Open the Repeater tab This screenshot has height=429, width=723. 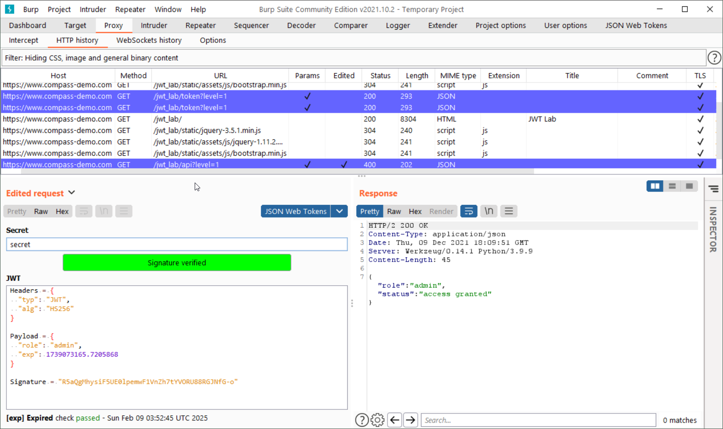[x=200, y=26]
